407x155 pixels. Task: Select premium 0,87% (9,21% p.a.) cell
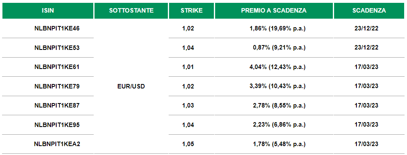click(x=279, y=48)
